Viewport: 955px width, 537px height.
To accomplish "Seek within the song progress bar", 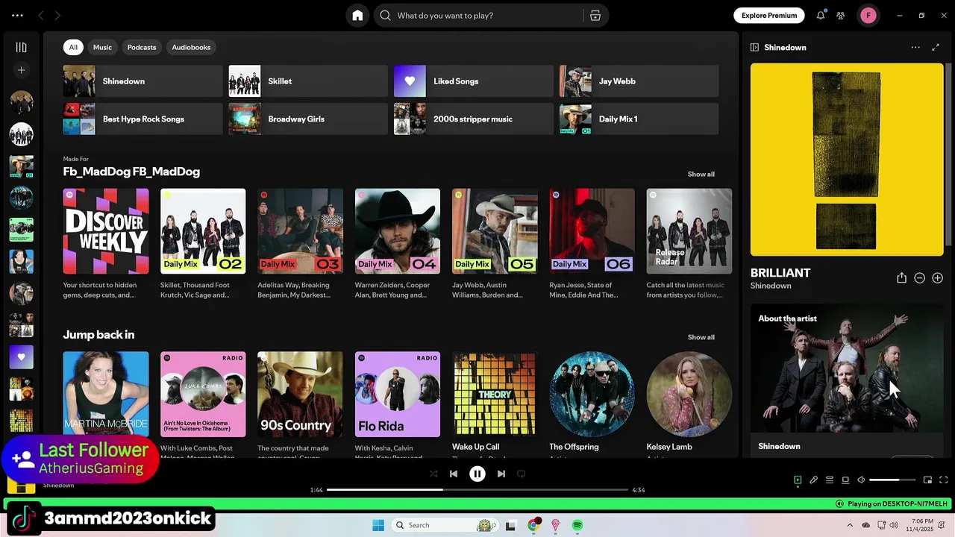I will tap(477, 490).
